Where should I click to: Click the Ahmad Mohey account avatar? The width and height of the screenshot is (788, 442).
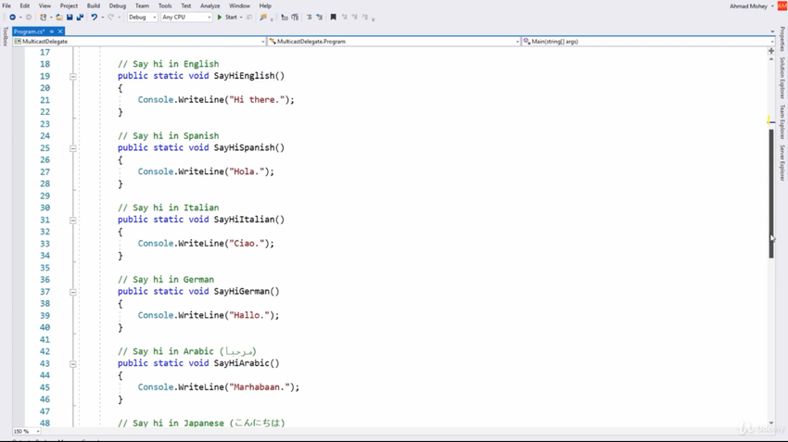click(782, 6)
